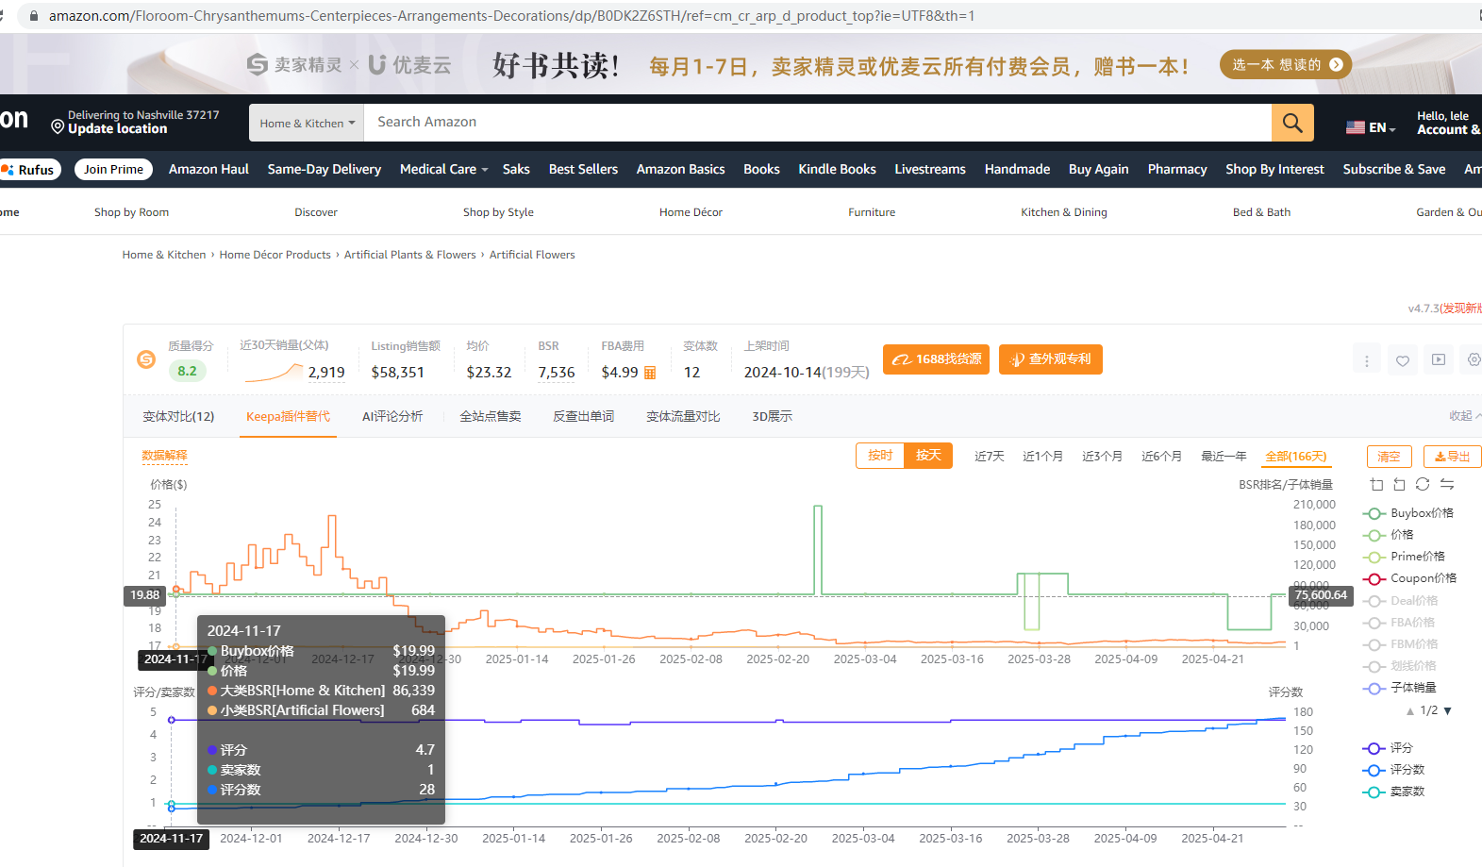The height and width of the screenshot is (867, 1482).
Task: Click the heart favorite icon
Action: coord(1403,359)
